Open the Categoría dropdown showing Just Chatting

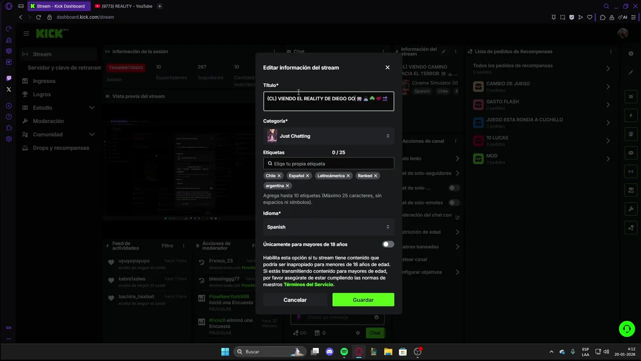click(329, 136)
